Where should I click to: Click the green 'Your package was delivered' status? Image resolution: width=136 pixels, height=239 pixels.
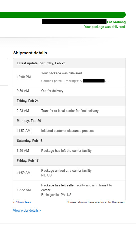click(105, 27)
